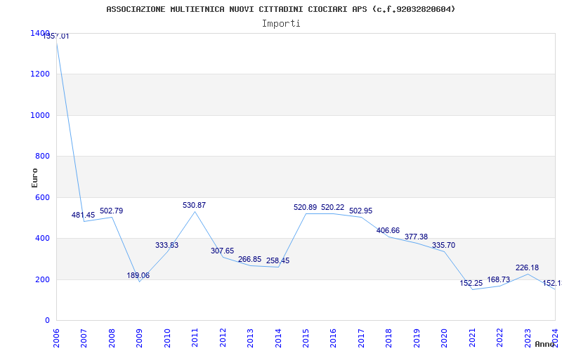562x351 pixels.
Task: Click the 2010 x-axis year tick
Action: pos(167,338)
